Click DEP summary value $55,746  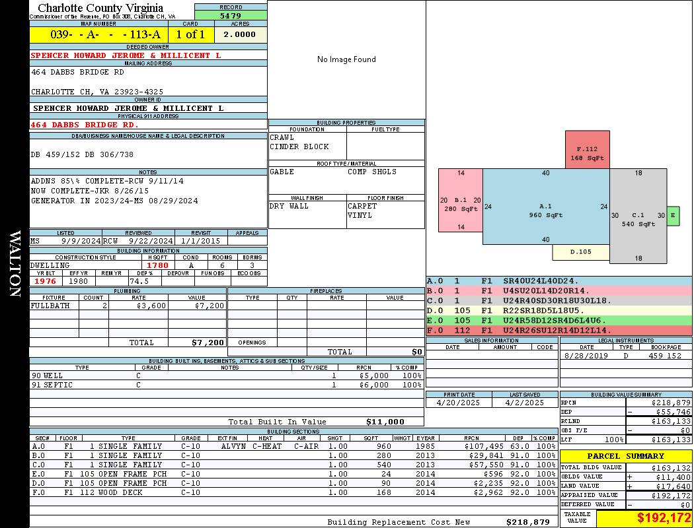coord(674,412)
